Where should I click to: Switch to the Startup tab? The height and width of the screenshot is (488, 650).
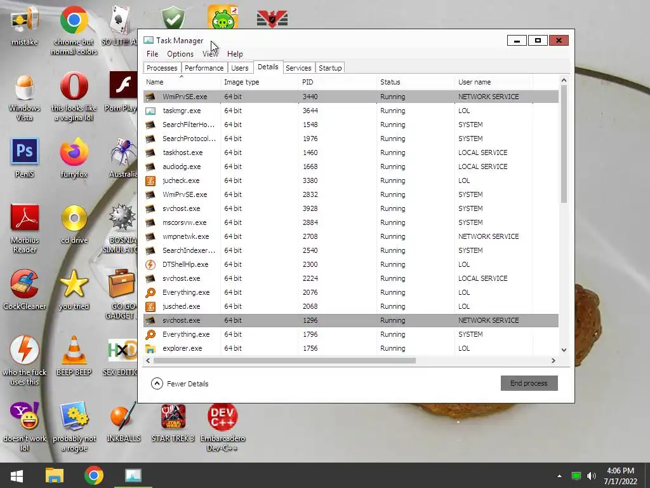(330, 68)
